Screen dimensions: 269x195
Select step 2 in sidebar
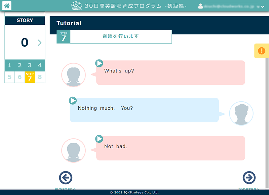pos(20,65)
